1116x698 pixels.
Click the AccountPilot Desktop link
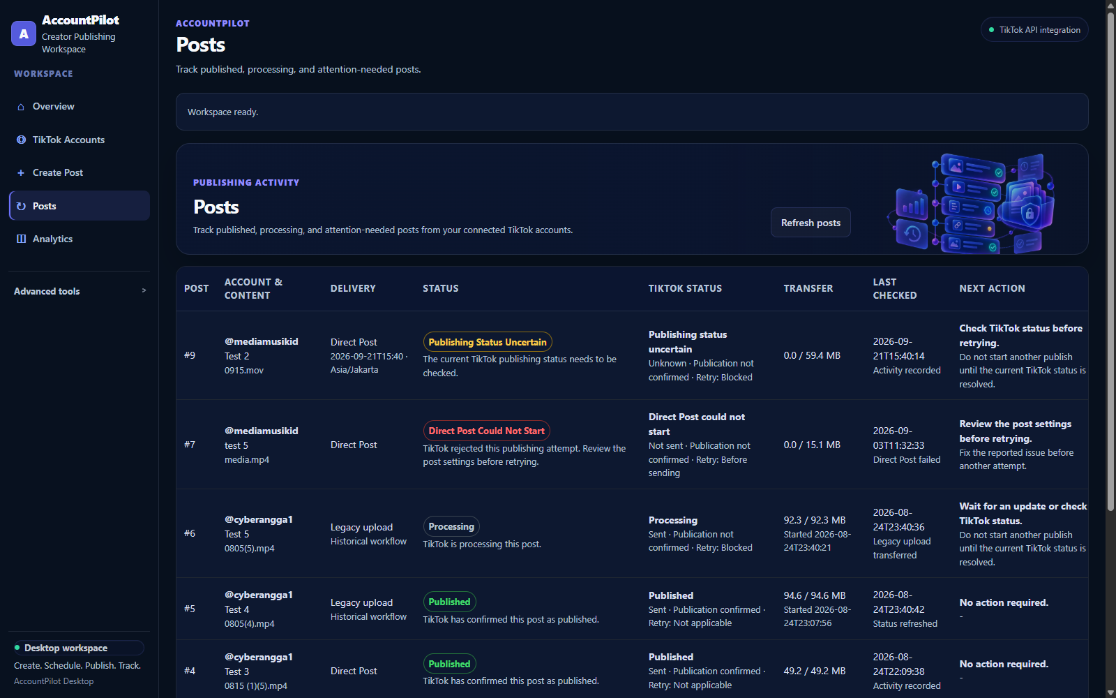[54, 681]
